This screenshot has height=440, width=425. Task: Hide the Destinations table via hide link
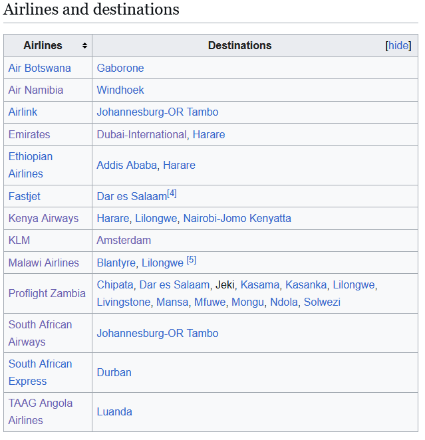[x=398, y=46]
